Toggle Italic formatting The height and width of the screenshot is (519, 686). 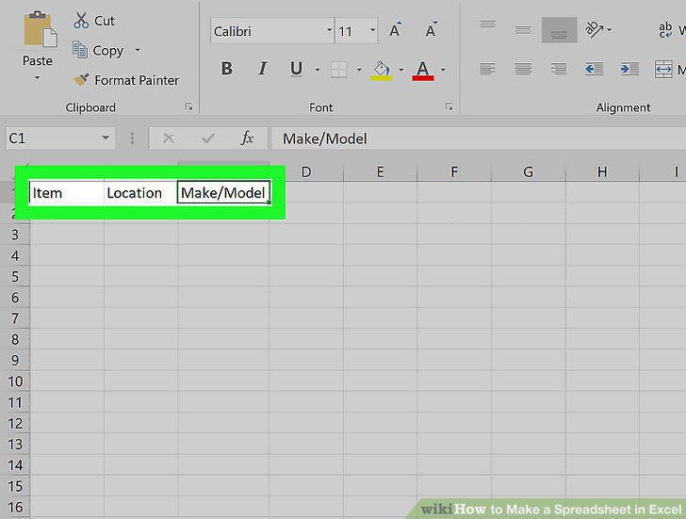262,68
